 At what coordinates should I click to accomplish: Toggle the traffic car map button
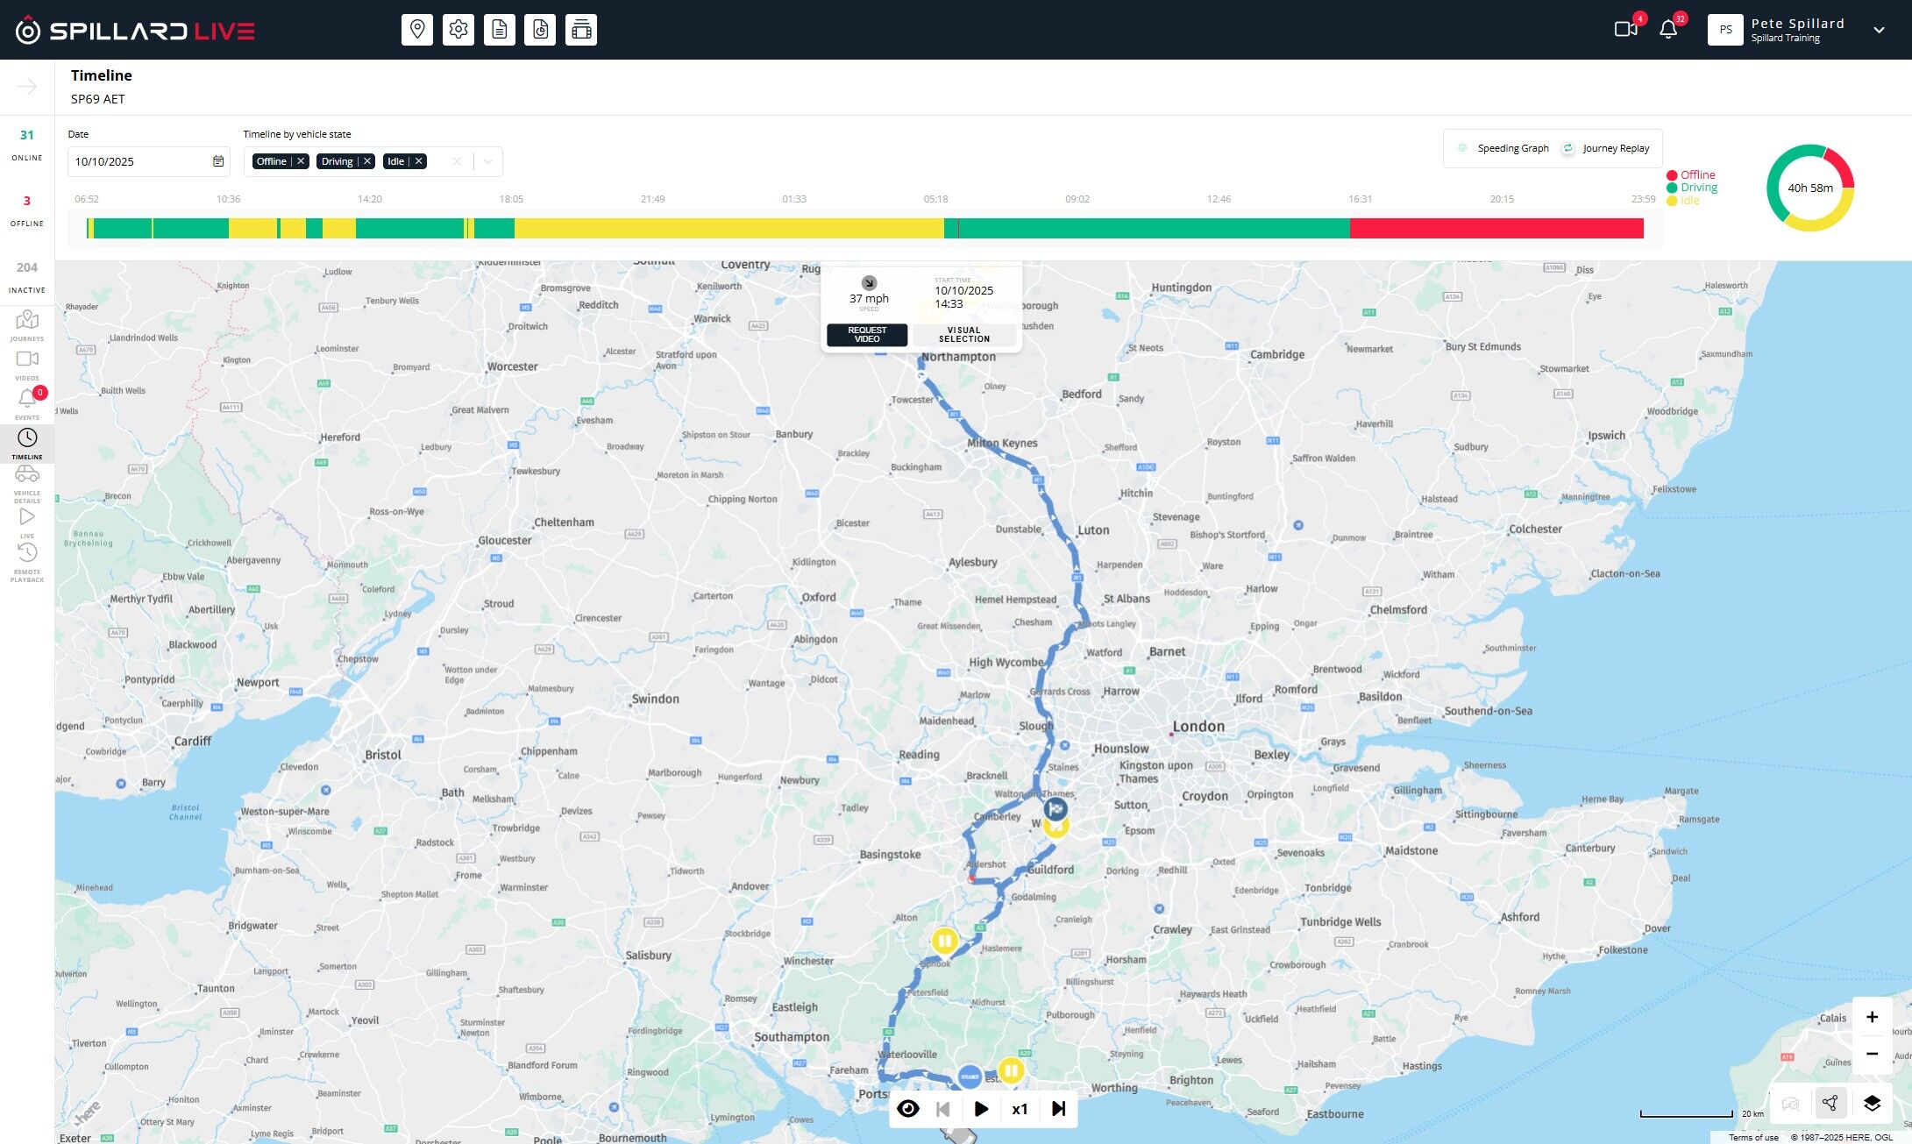click(x=1790, y=1103)
